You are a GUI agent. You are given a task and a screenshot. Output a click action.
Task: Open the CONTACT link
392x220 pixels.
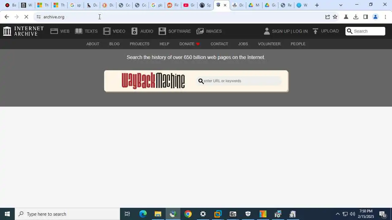219,44
